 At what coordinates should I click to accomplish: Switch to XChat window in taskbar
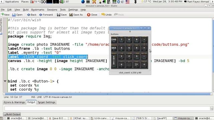click(x=79, y=118)
